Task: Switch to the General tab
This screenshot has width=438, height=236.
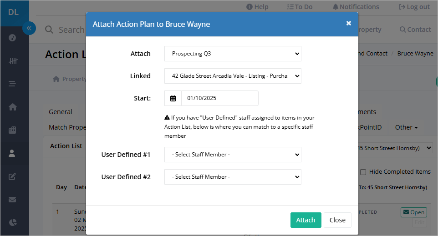Action: [61, 112]
